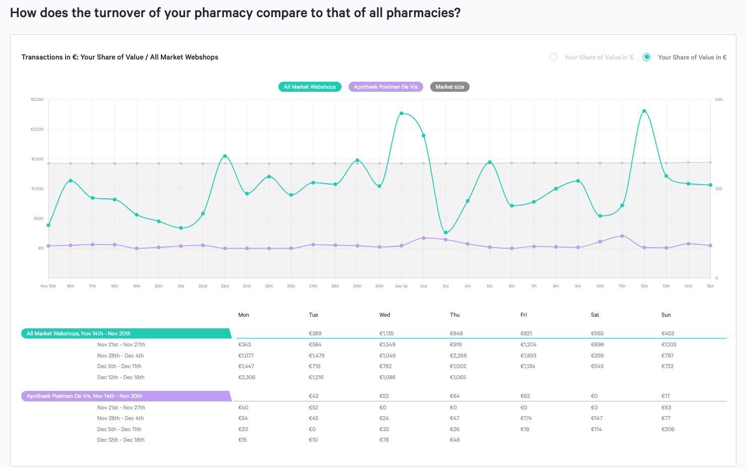Click the Mon column header
This screenshot has width=746, height=468.
(x=244, y=315)
